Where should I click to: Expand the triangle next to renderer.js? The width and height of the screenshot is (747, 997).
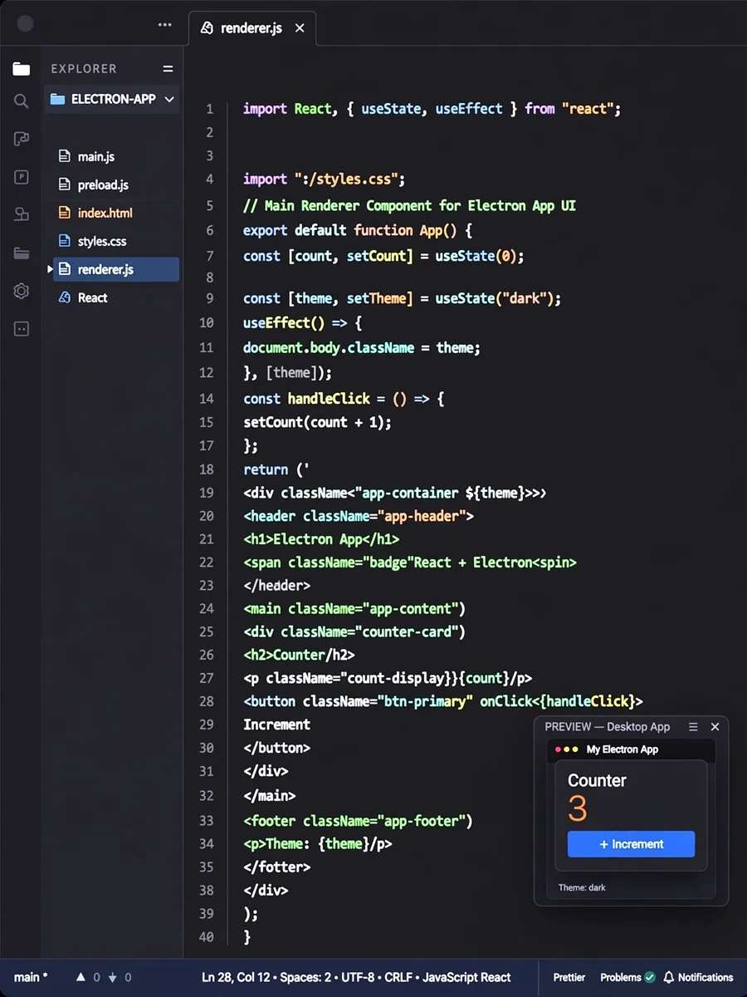tap(50, 269)
